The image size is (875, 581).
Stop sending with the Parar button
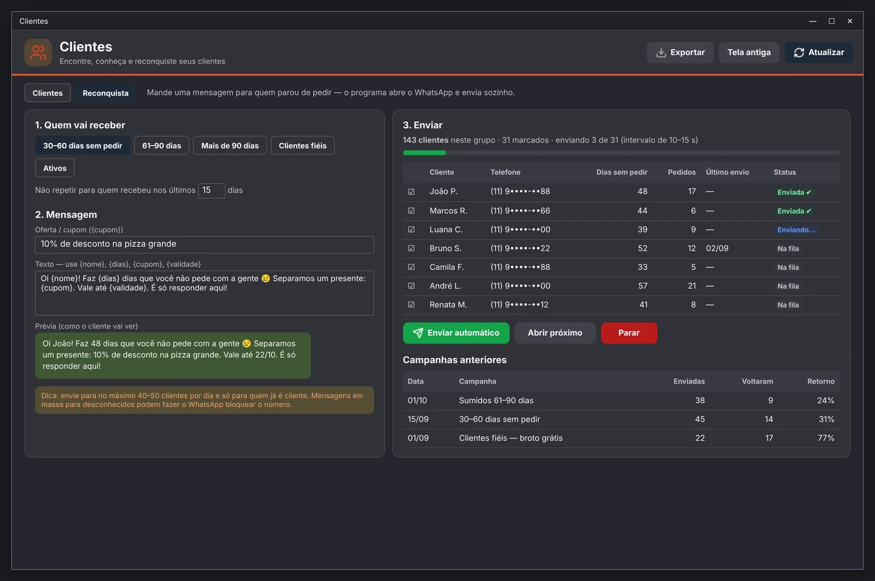[629, 333]
